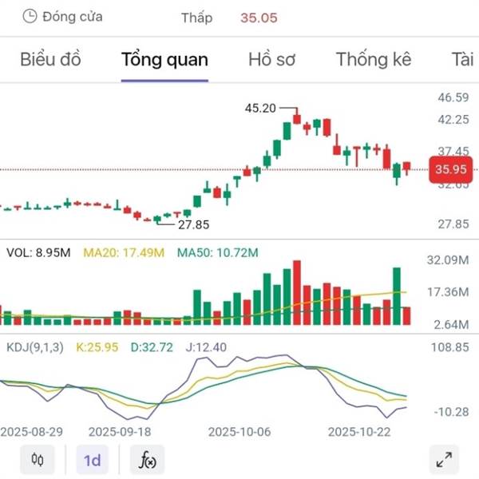Click the 2025-09-18 date axis label
Viewport: 479px width, 479px height.
point(120,431)
